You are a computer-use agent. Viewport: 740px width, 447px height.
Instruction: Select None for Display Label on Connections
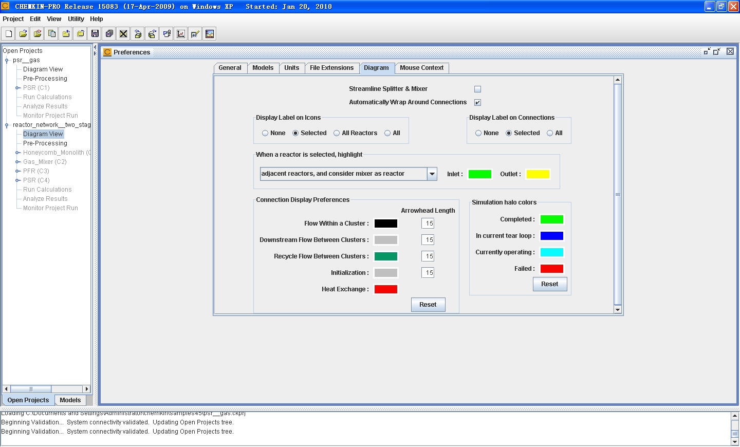pyautogui.click(x=487, y=133)
